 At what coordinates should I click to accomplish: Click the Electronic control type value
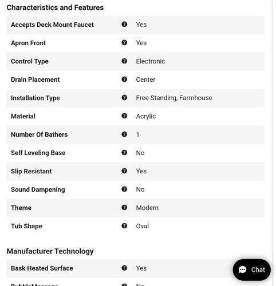151,61
